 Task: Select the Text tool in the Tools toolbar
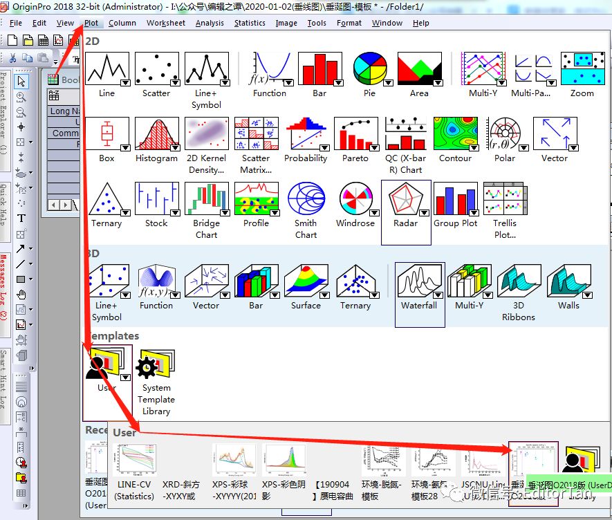21,219
